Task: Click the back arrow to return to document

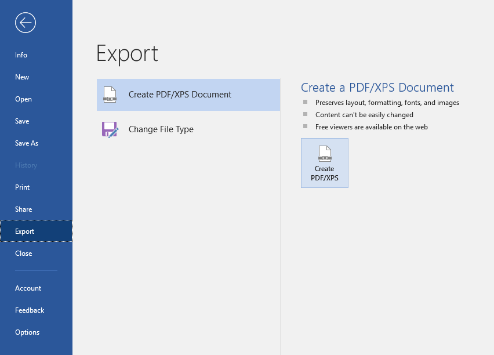Action: (x=26, y=23)
